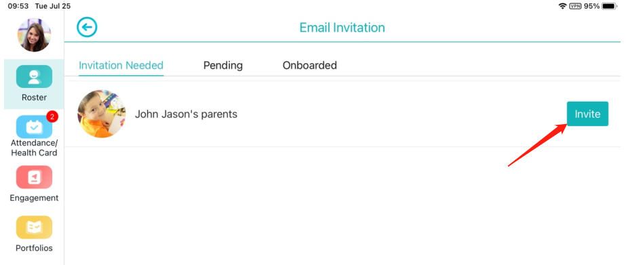
Task: Open the Roster sidebar icon
Action: pyautogui.click(x=34, y=77)
